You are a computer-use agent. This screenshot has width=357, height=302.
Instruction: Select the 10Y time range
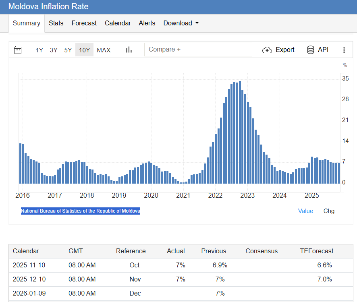coord(84,50)
